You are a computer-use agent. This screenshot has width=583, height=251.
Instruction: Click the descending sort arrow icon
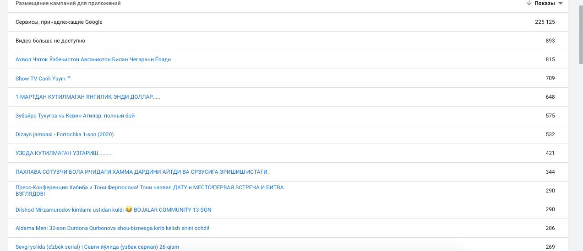(x=529, y=3)
